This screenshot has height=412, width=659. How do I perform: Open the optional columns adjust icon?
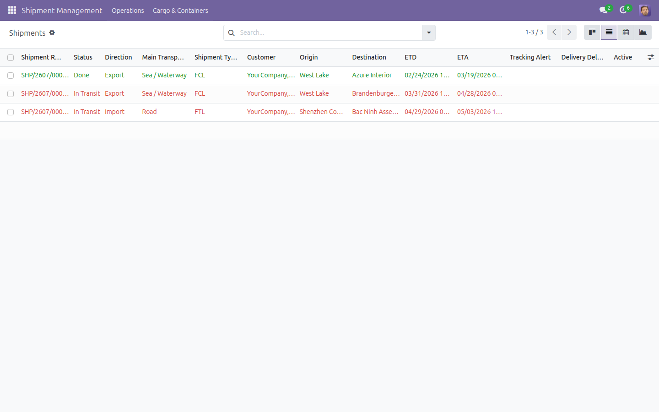point(651,57)
